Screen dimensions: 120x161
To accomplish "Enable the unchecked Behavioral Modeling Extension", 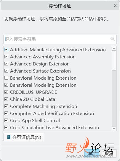I will [x=6, y=78].
